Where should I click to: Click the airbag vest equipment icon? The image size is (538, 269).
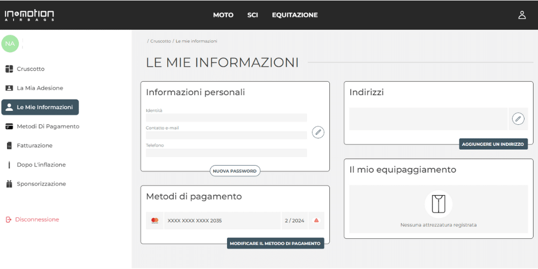point(438,204)
